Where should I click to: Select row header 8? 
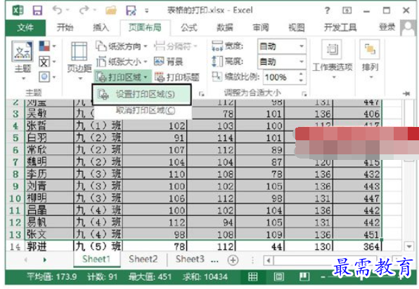click(15, 174)
